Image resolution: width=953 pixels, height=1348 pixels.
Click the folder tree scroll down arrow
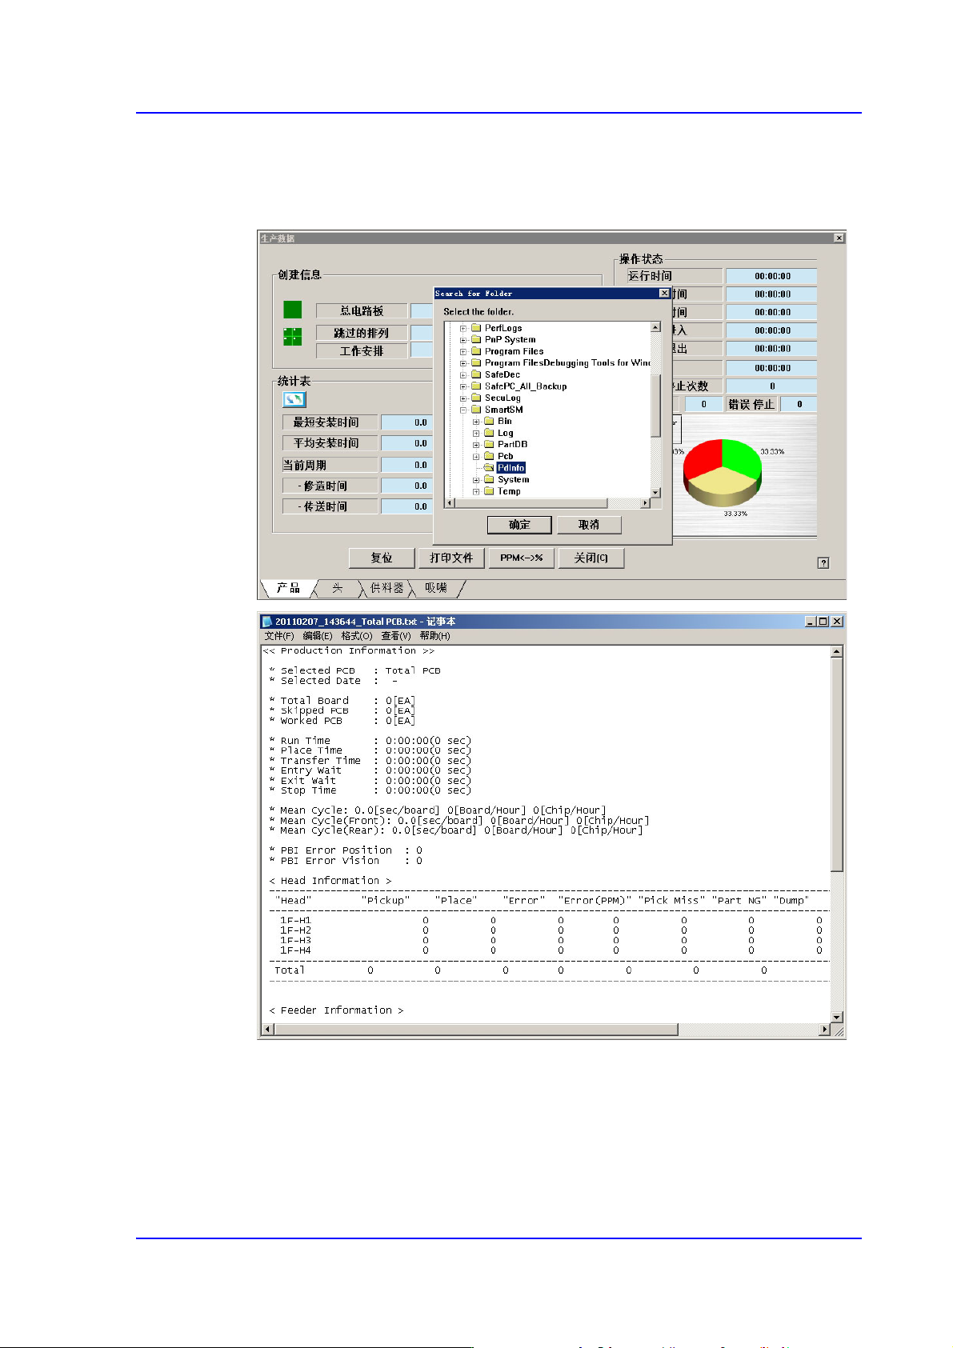pyautogui.click(x=655, y=493)
